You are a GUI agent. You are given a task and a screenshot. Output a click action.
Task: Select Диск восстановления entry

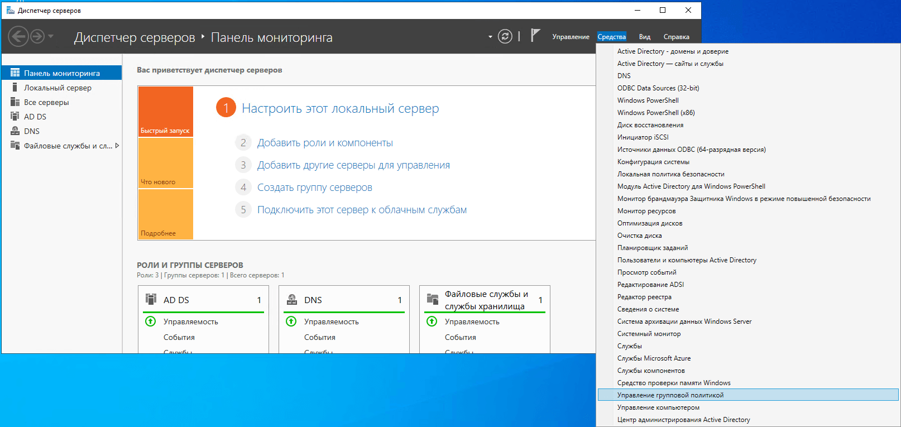point(748,125)
